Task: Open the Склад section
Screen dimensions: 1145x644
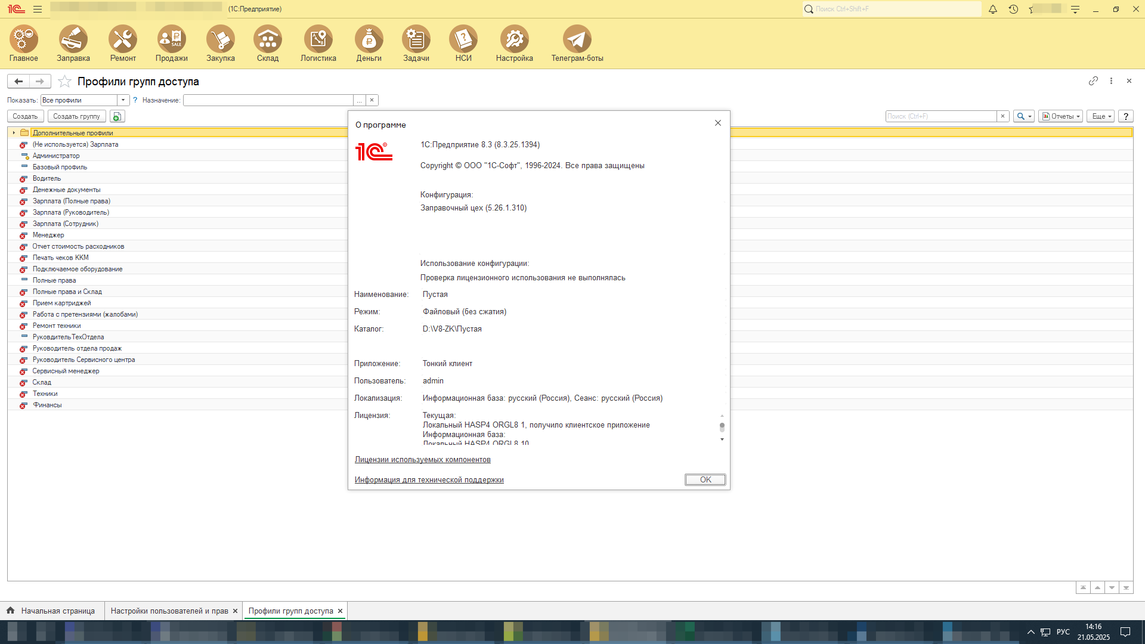Action: click(268, 44)
